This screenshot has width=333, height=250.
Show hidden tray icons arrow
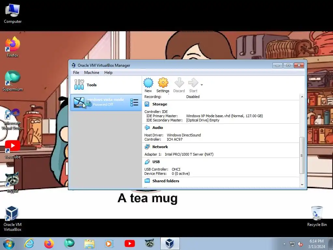point(284,244)
